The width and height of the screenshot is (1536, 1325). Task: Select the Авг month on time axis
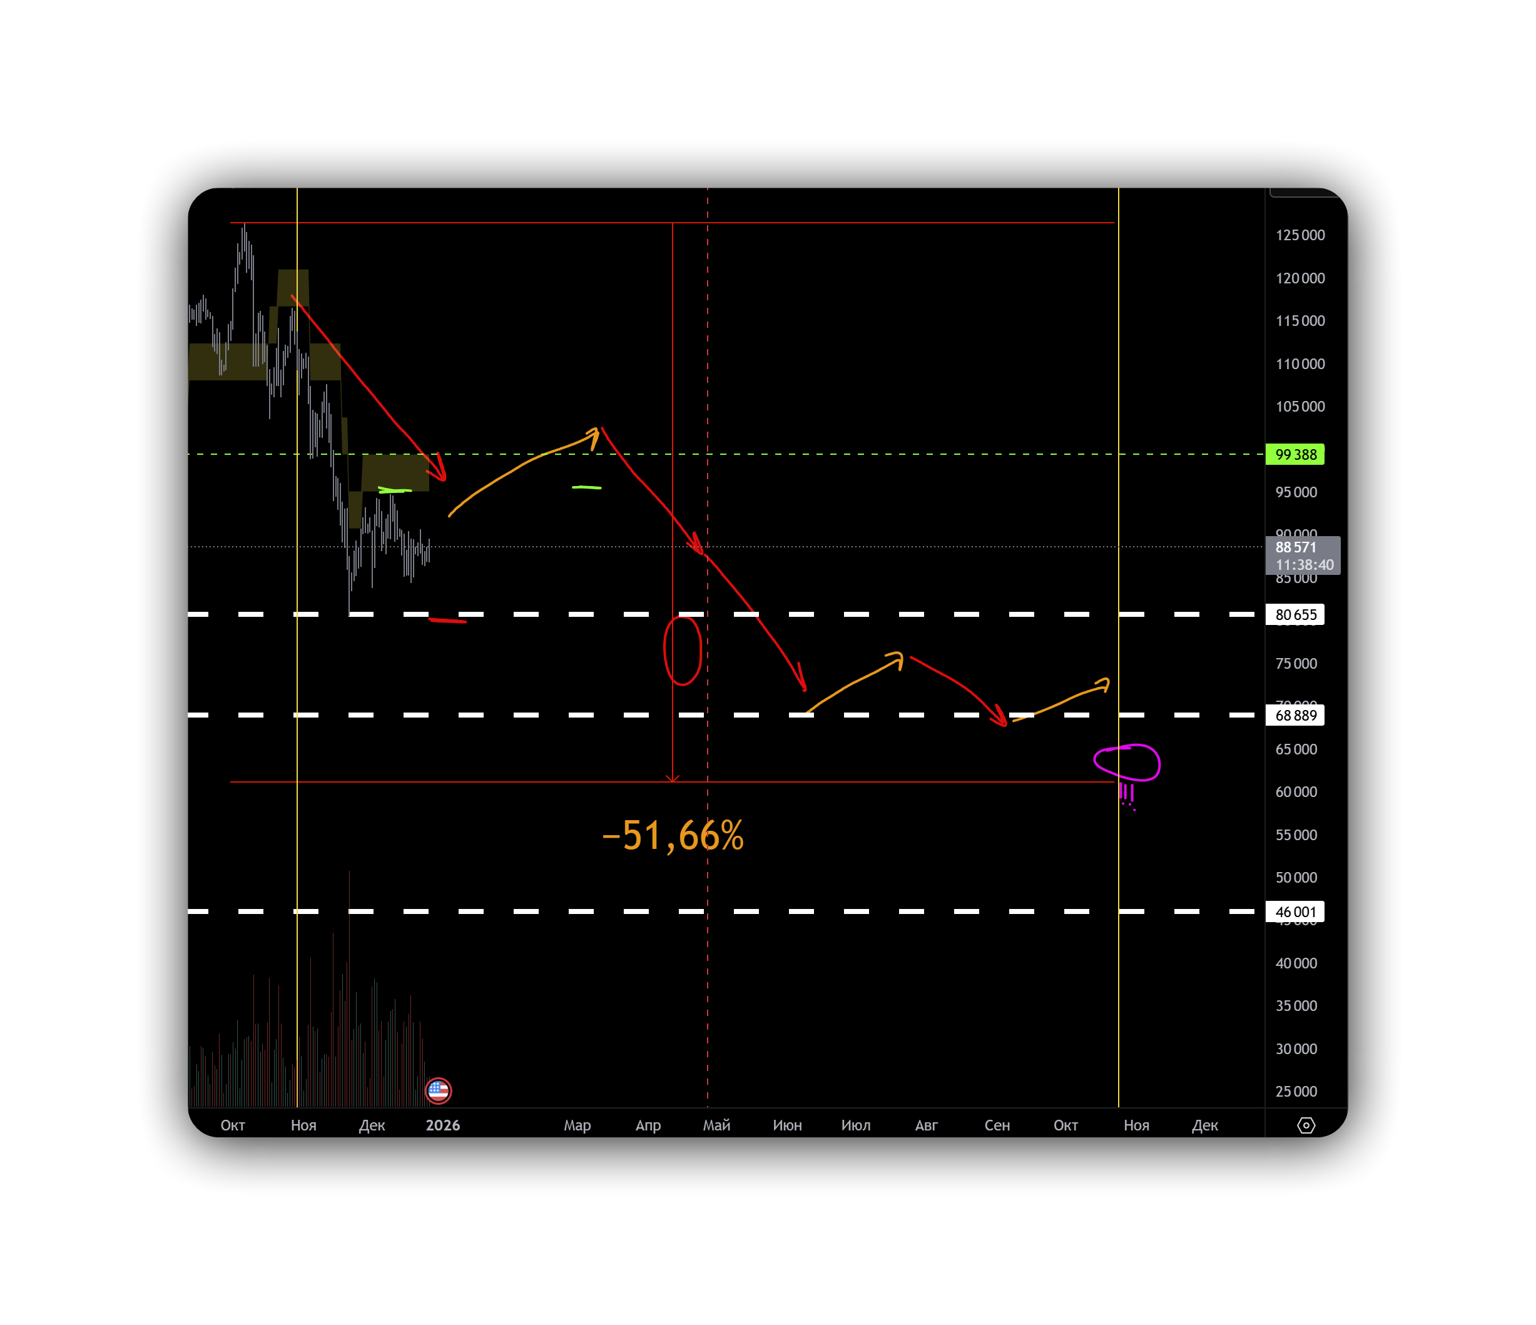[926, 1125]
